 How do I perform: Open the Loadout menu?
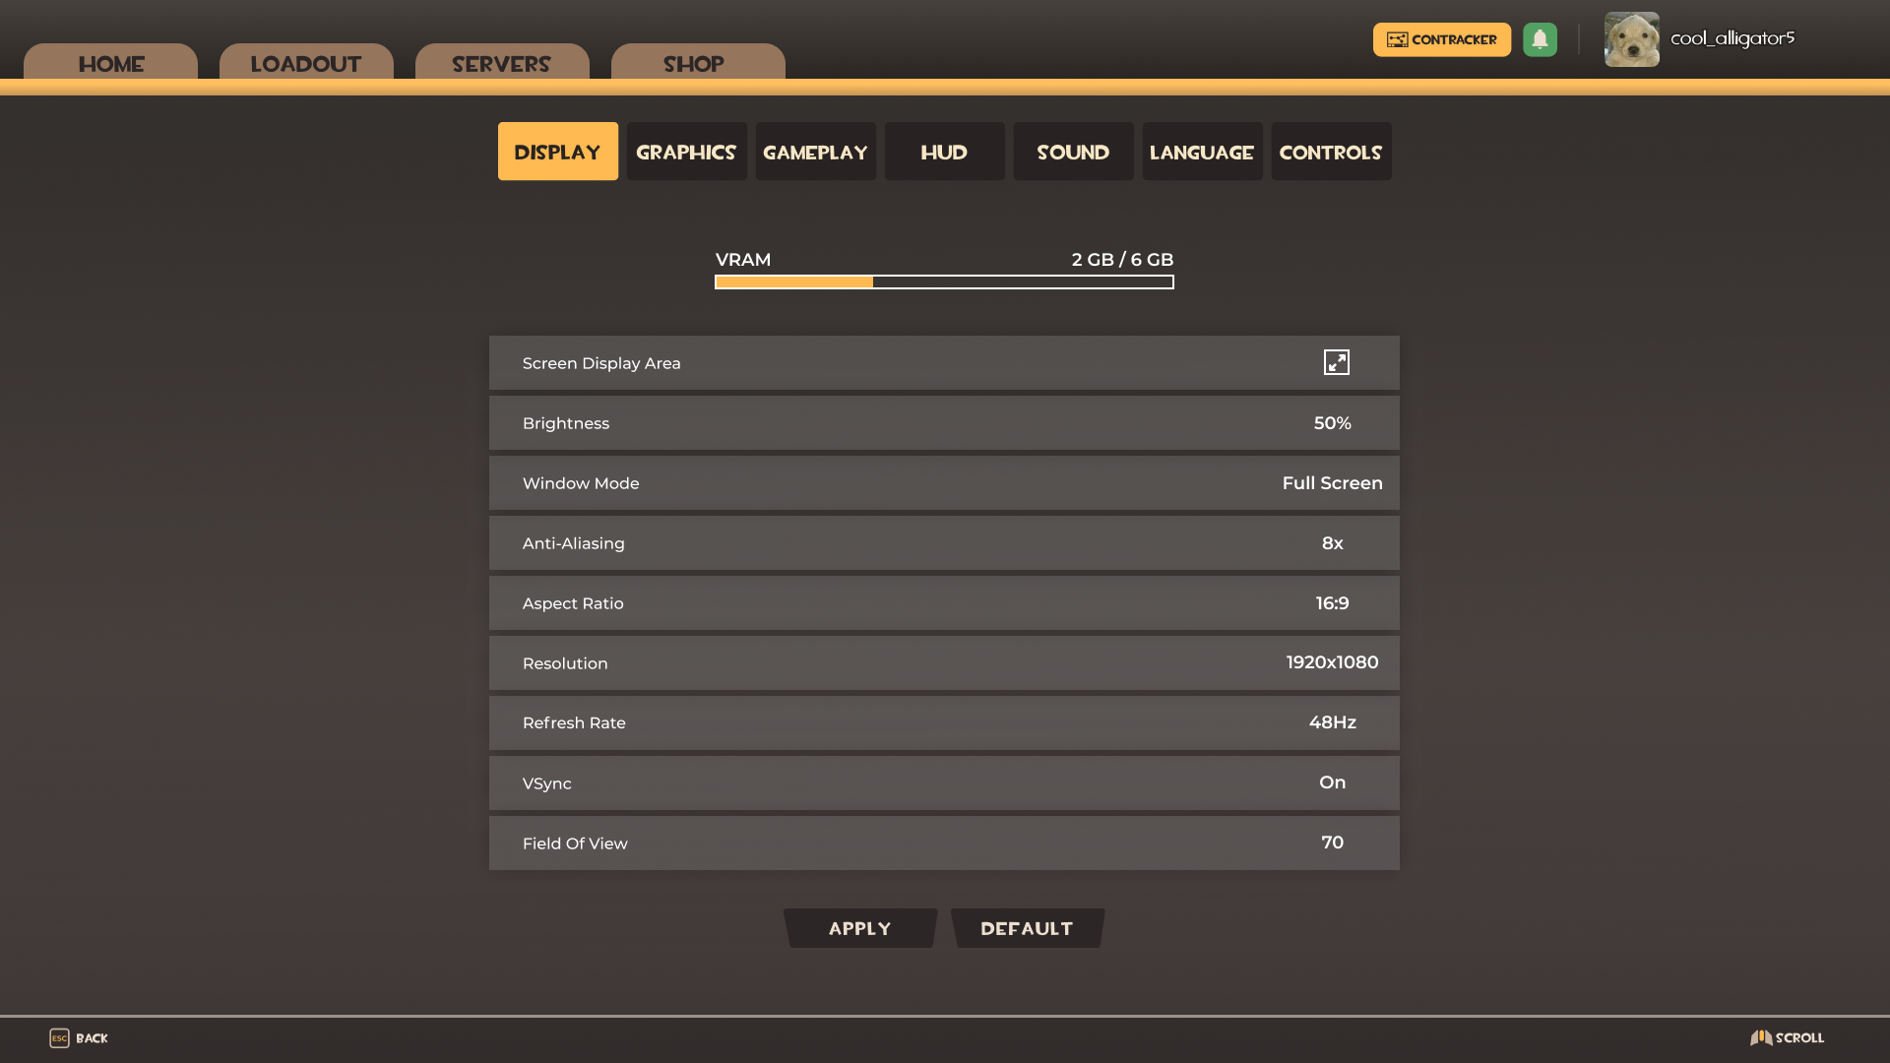tap(306, 64)
